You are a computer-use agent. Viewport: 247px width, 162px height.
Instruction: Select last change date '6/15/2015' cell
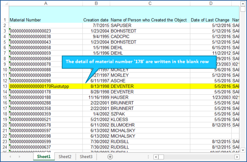pyautogui.click(x=211, y=48)
